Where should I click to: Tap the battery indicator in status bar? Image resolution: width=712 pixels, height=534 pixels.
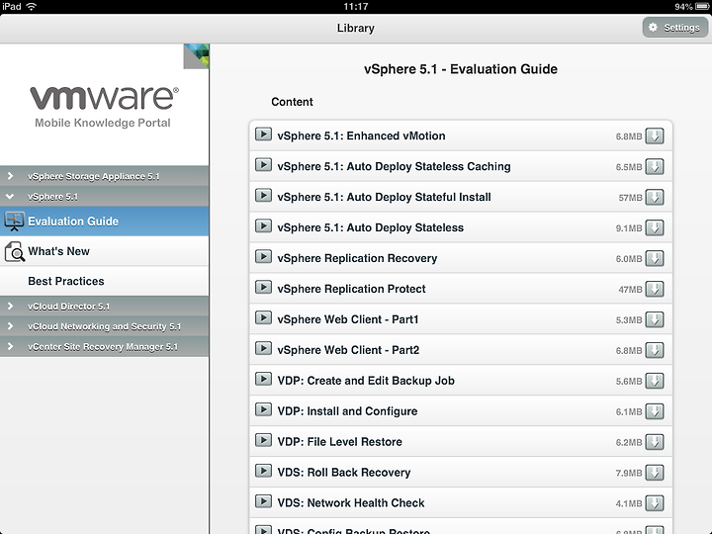[702, 6]
